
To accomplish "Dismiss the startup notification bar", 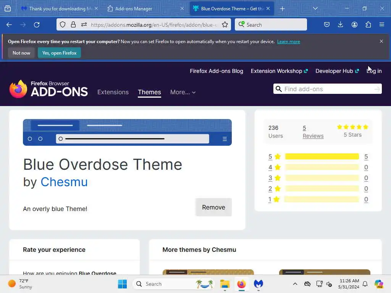I will (381, 41).
